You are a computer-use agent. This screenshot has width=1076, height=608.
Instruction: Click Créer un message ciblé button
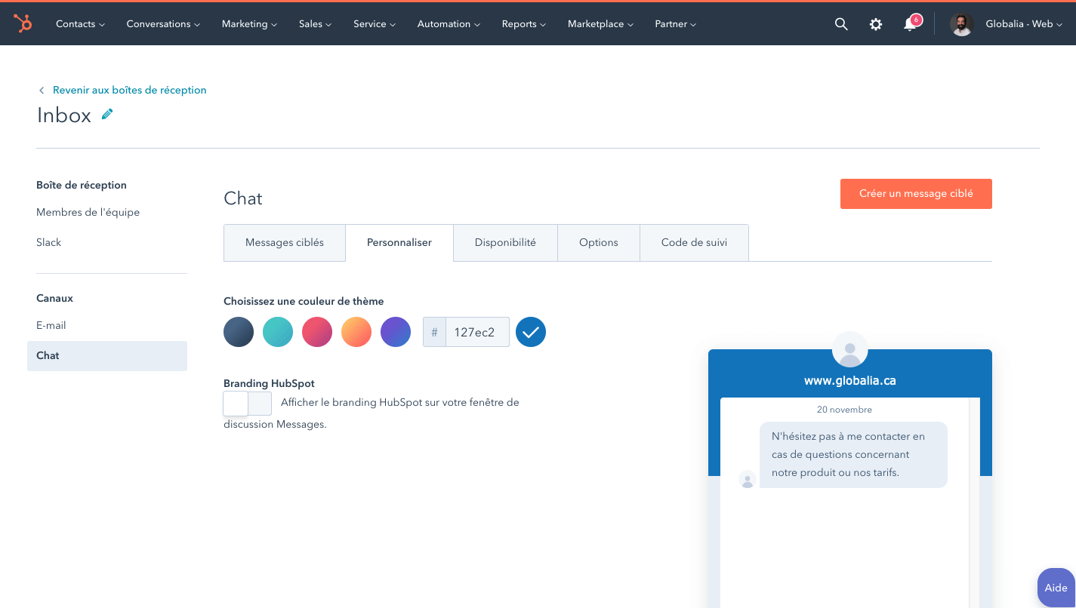[x=916, y=194]
